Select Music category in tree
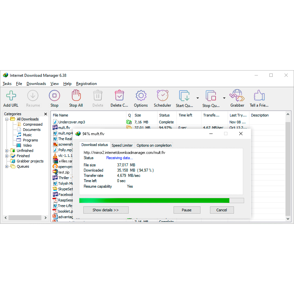294x294 pixels. 27,135
